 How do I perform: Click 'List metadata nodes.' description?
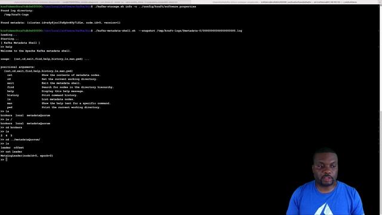click(x=58, y=99)
